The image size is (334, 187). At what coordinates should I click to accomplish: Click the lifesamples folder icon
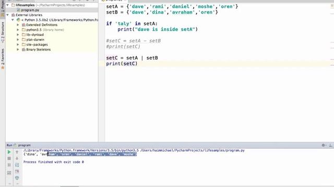[13, 5]
